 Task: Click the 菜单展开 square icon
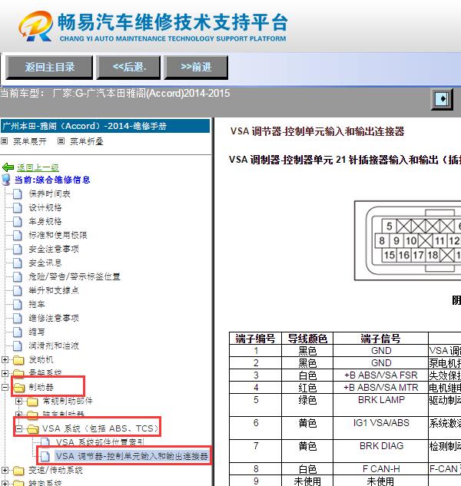pyautogui.click(x=5, y=141)
